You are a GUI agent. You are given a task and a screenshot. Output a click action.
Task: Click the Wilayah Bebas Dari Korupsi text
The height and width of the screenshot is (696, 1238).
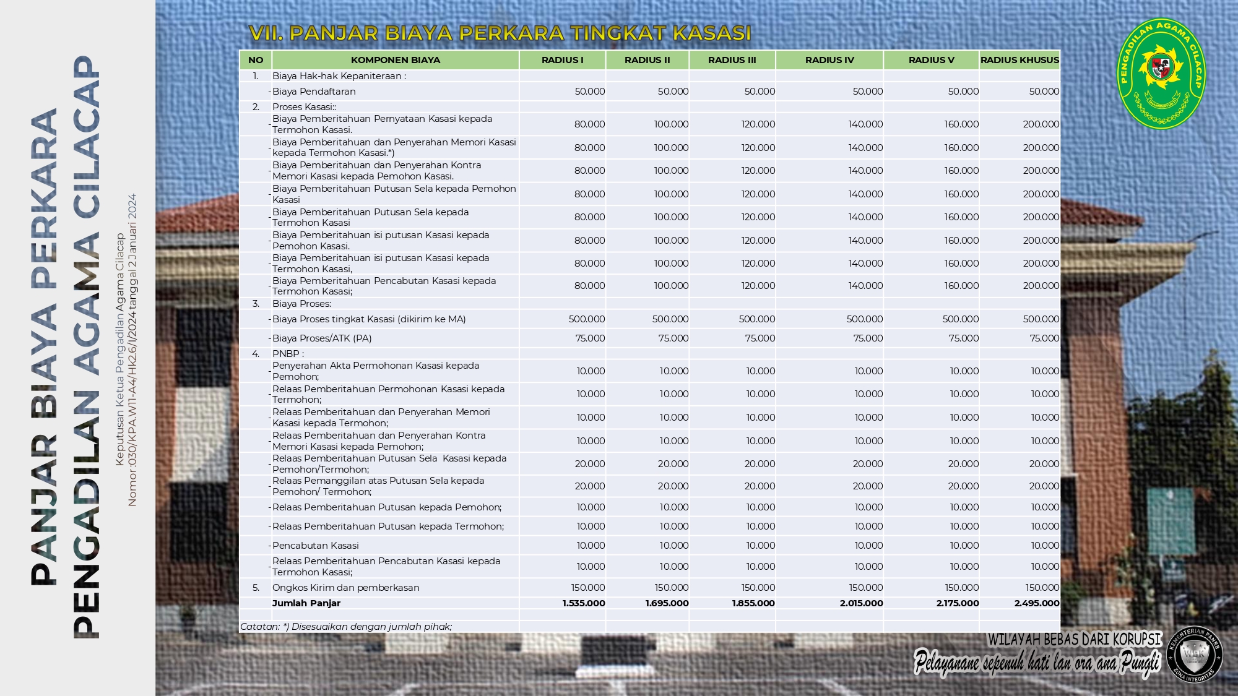1075,639
